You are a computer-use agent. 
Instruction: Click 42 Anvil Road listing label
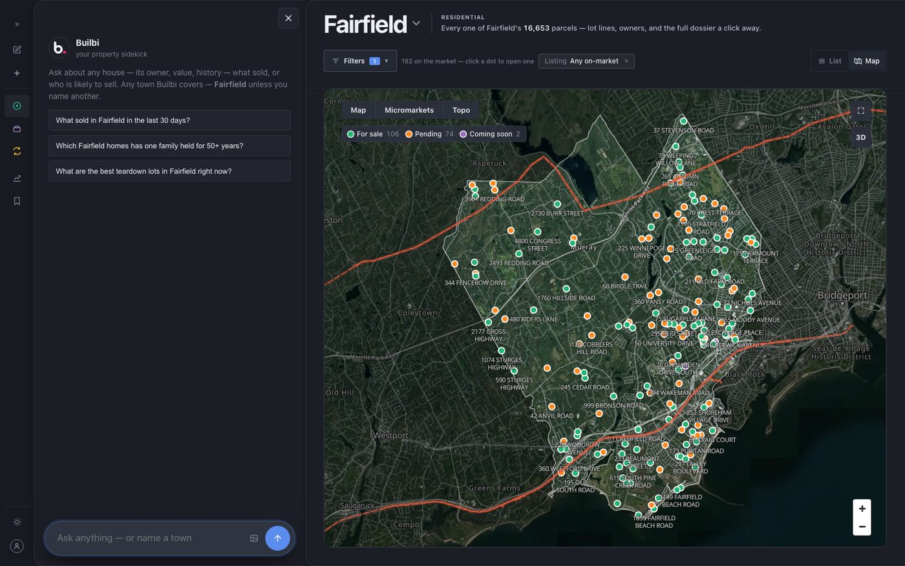point(551,416)
